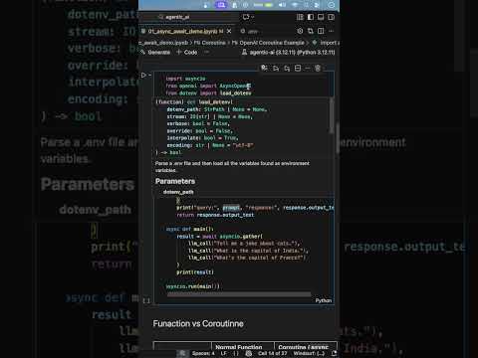Image resolution: width=478 pixels, height=358 pixels.
Task: Click Generate in the notebook toolbar
Action: 155,53
